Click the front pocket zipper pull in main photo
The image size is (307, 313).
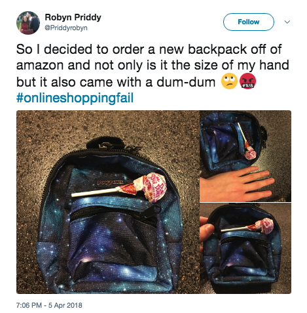pyautogui.click(x=153, y=211)
